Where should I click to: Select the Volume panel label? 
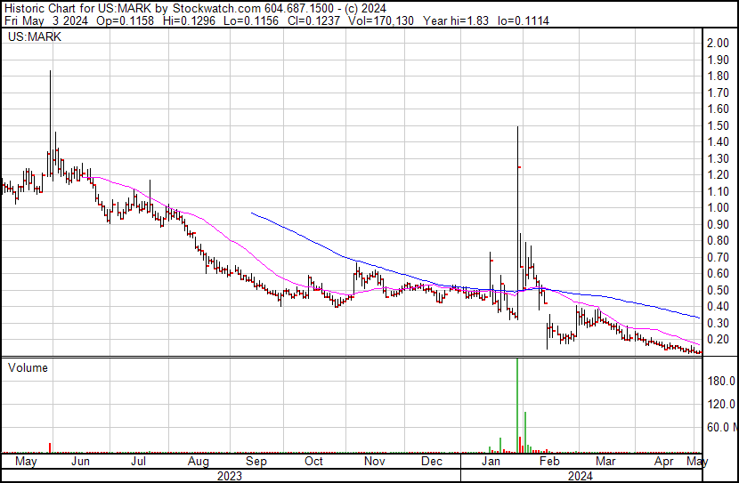28,367
